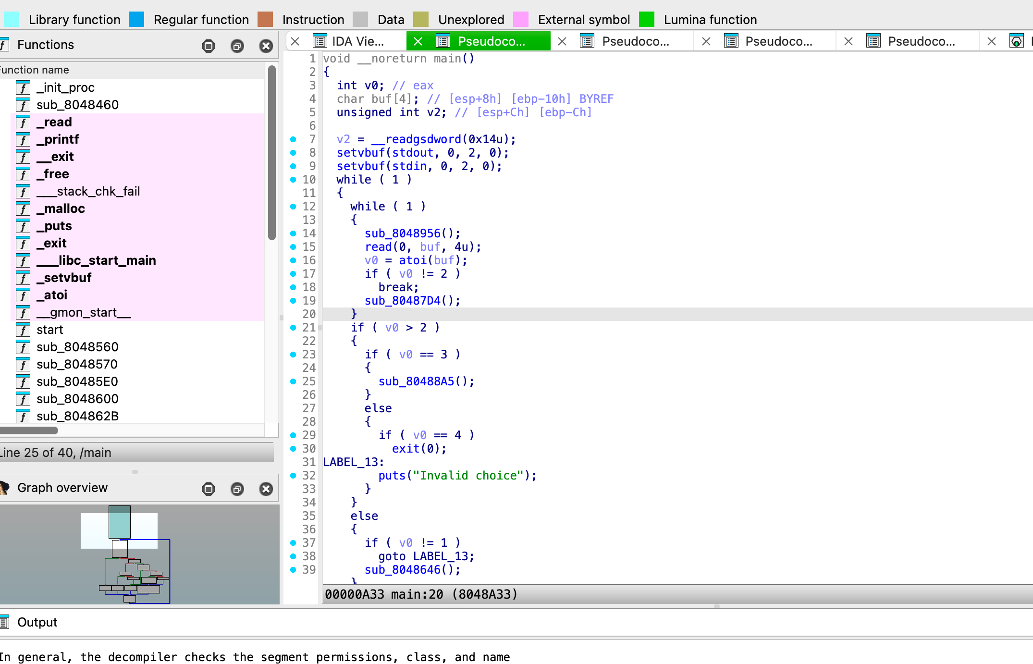Select the start function entry

click(x=50, y=330)
